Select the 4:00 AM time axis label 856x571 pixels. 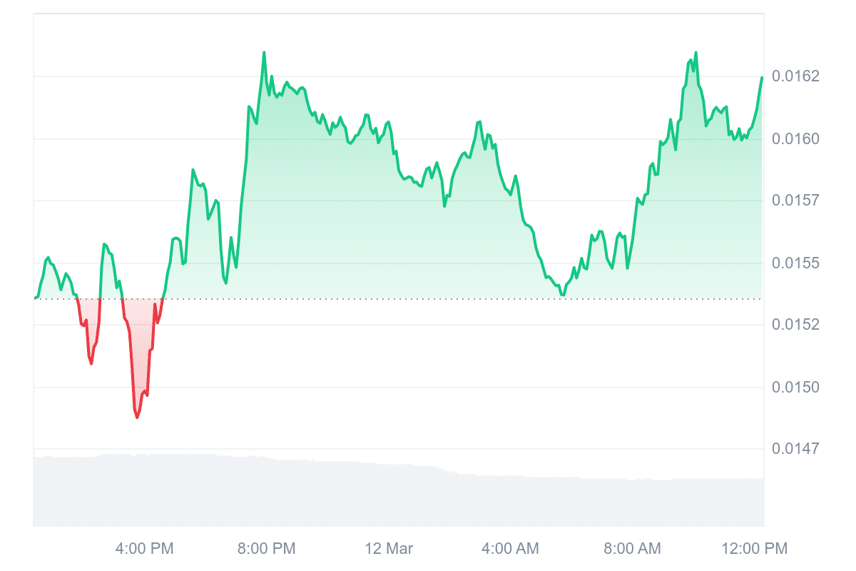point(510,549)
